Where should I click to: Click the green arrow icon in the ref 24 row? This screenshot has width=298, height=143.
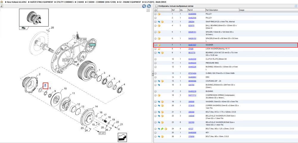click(162, 129)
